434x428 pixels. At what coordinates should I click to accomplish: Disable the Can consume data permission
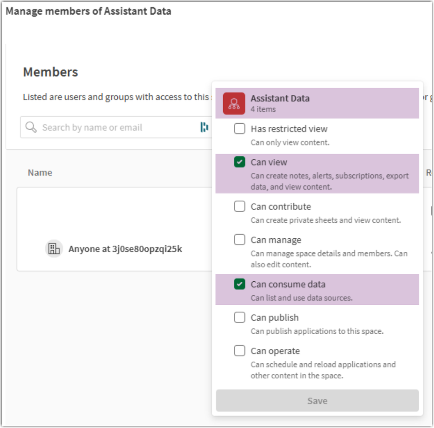[239, 284]
